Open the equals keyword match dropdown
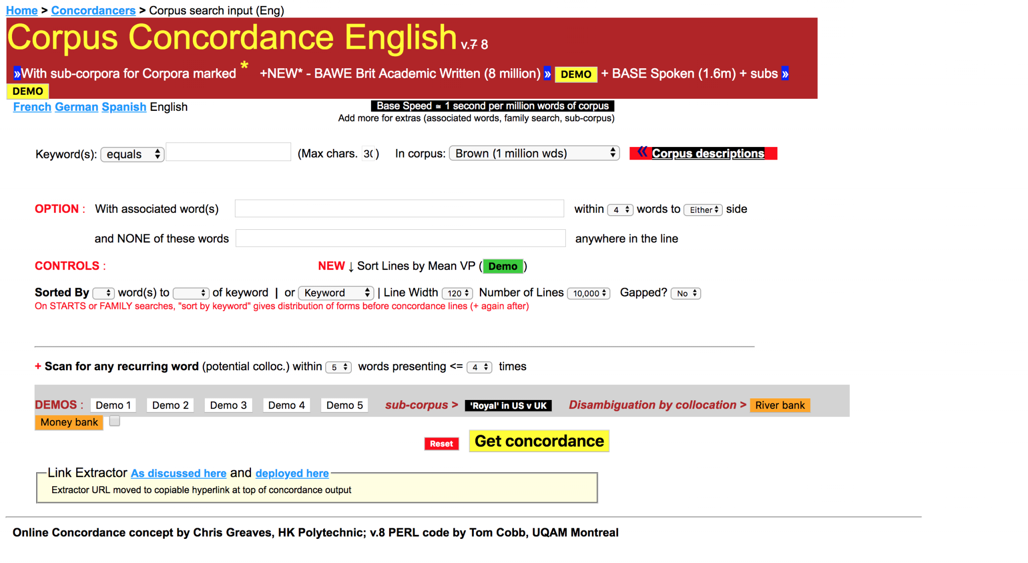Viewport: 1028px width, 563px height. pos(132,154)
